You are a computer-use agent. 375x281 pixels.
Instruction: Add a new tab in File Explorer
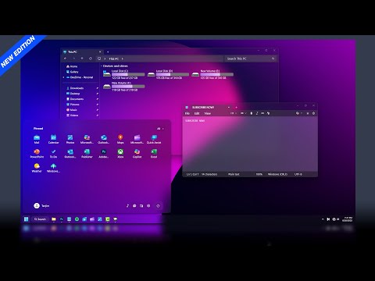pyautogui.click(x=108, y=52)
